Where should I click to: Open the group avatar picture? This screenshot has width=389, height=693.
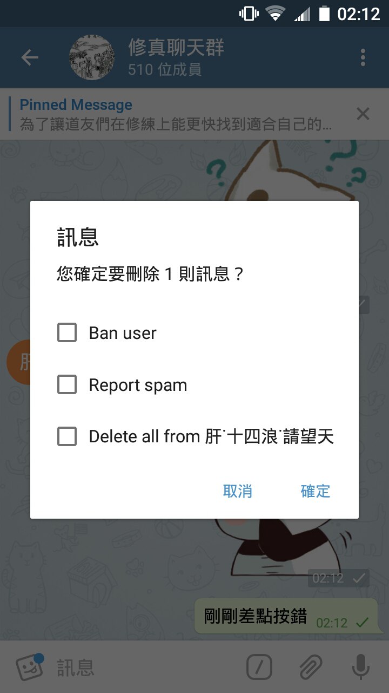tap(92, 57)
